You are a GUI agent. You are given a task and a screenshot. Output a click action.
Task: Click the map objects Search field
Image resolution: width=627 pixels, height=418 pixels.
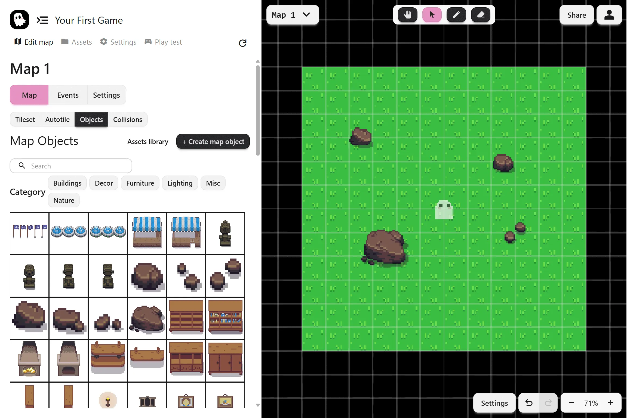coord(71,166)
